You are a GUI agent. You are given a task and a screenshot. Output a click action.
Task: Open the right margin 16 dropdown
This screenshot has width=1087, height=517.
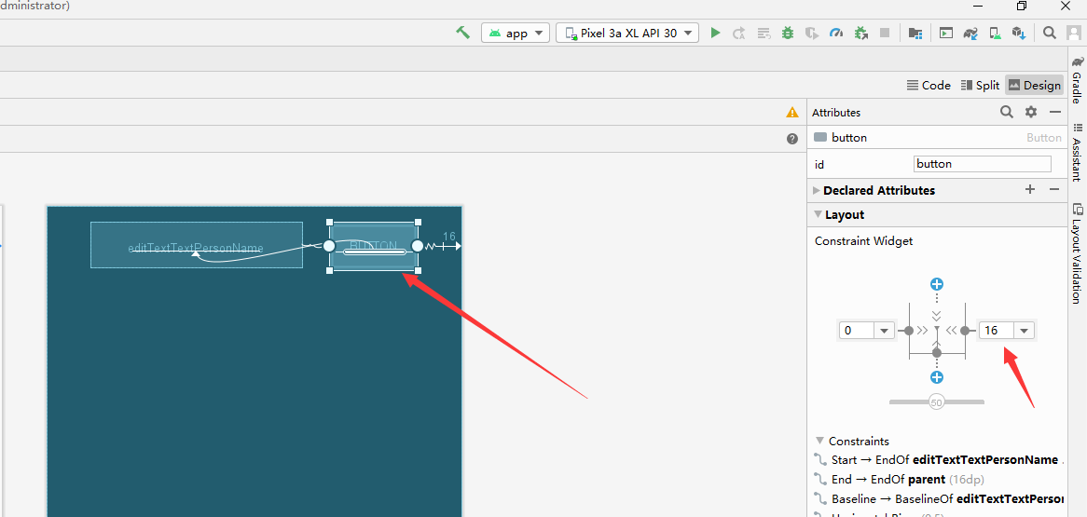[x=1025, y=331]
